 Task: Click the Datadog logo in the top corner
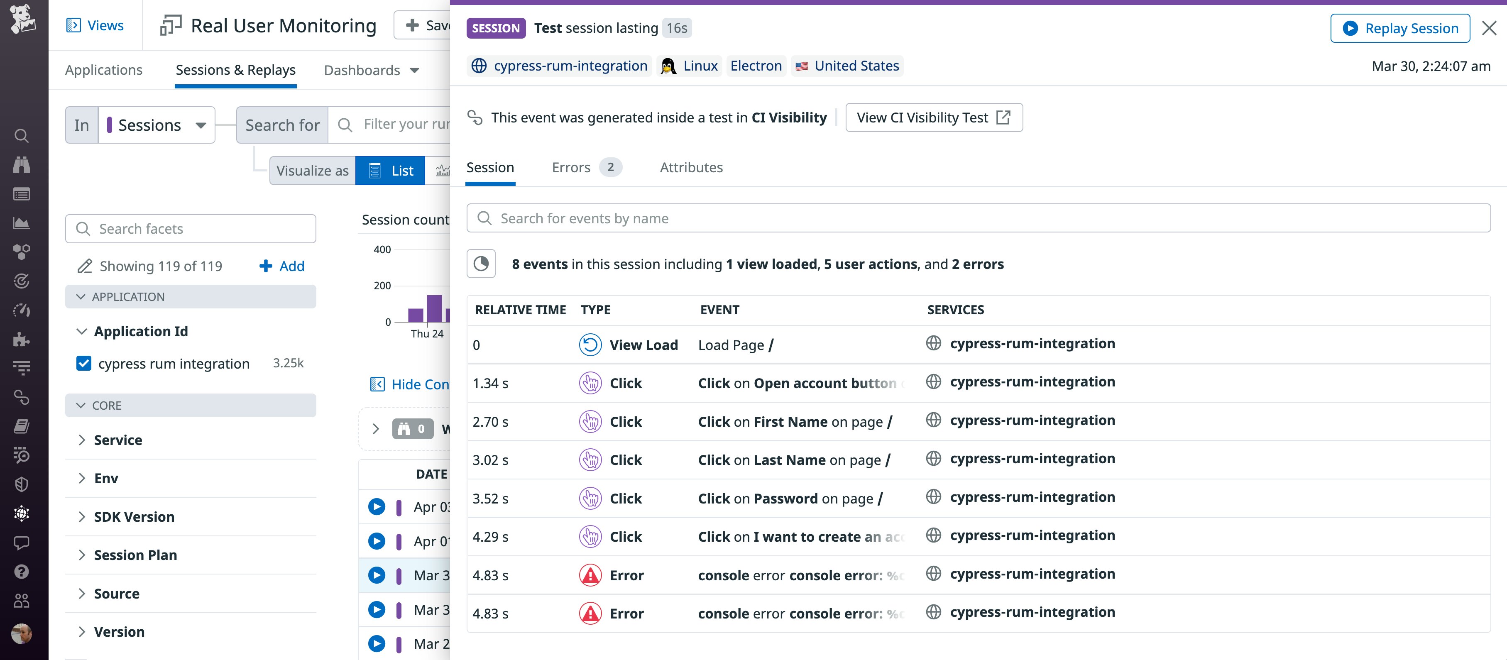(x=22, y=20)
